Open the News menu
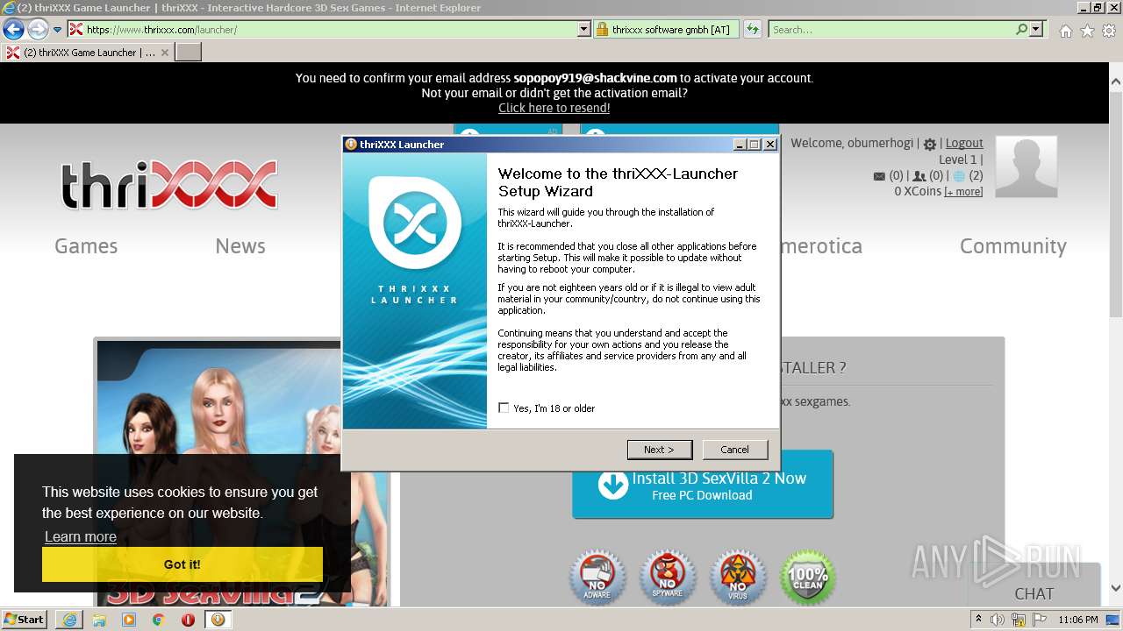Viewport: 1123px width, 631px height. pyautogui.click(x=240, y=246)
